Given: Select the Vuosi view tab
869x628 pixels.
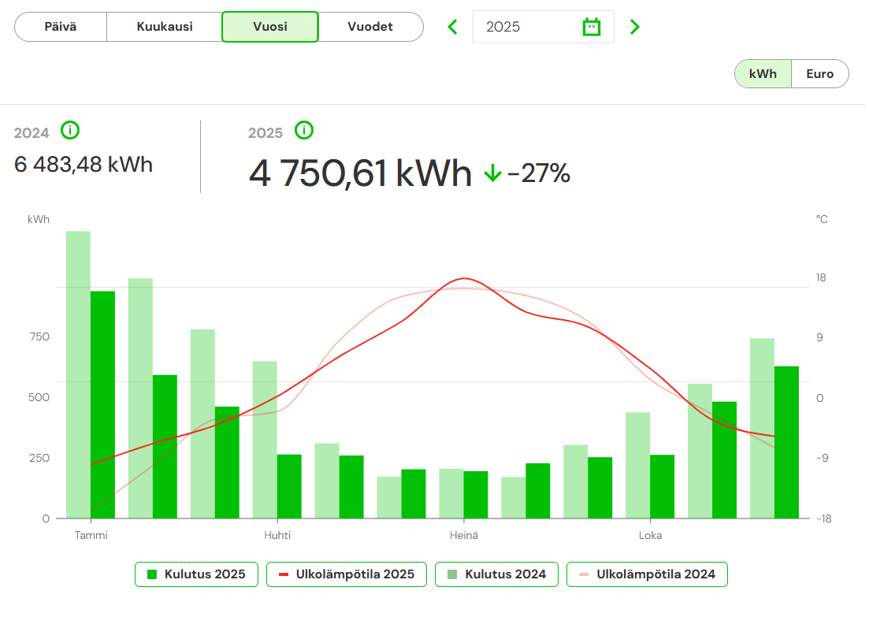Looking at the screenshot, I should tap(270, 27).
